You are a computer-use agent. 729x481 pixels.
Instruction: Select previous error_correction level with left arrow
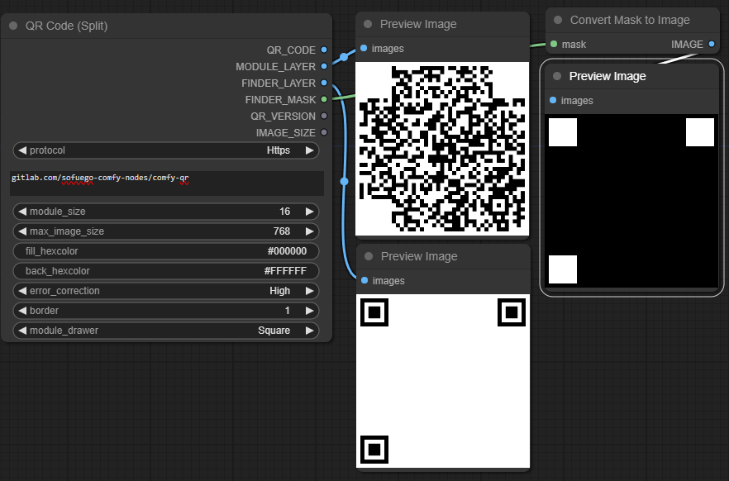pyautogui.click(x=21, y=291)
